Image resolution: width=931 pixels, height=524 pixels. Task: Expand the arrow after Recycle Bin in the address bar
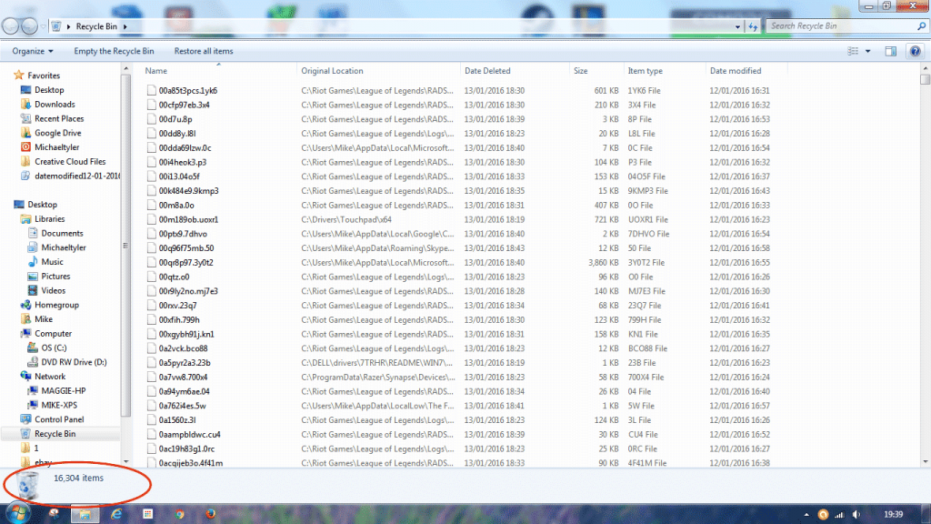[x=125, y=26]
